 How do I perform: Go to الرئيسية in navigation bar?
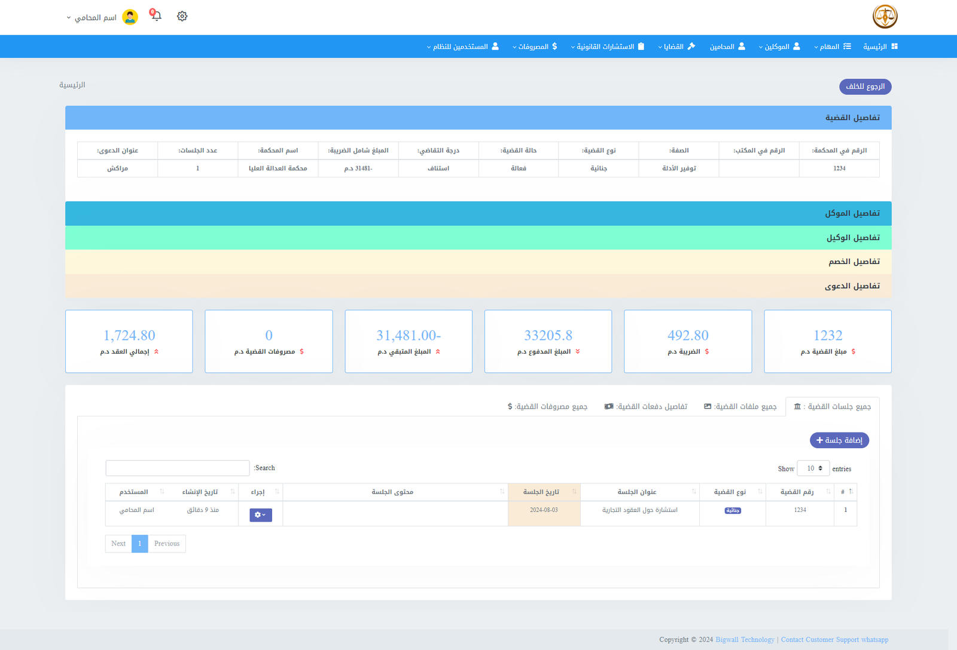[x=880, y=47]
